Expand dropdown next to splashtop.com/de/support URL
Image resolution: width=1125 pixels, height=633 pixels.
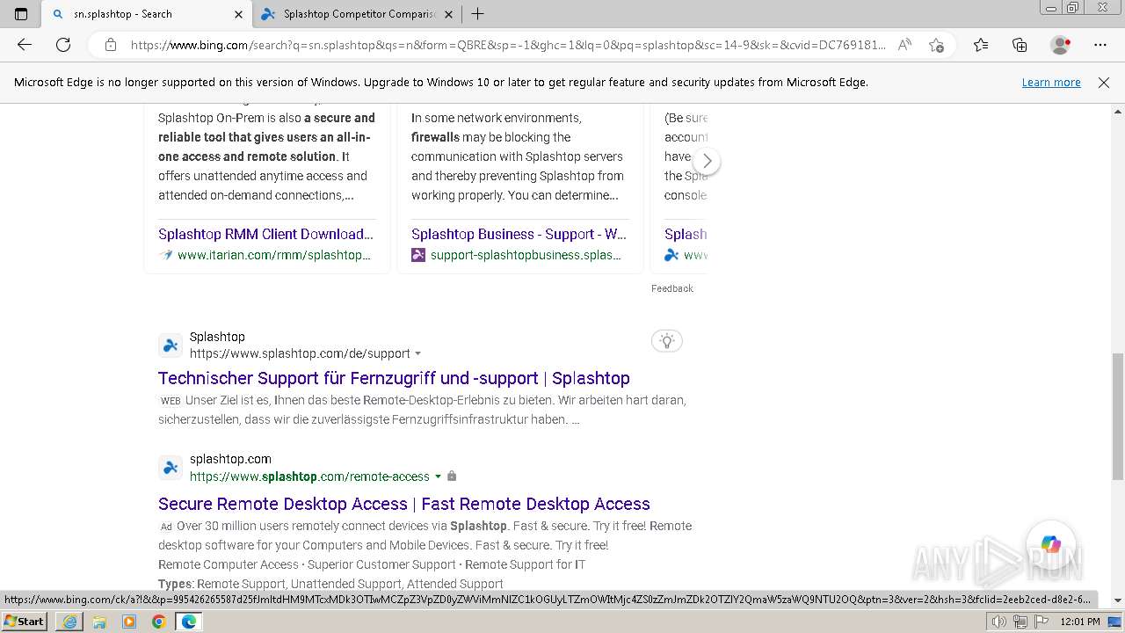point(418,353)
